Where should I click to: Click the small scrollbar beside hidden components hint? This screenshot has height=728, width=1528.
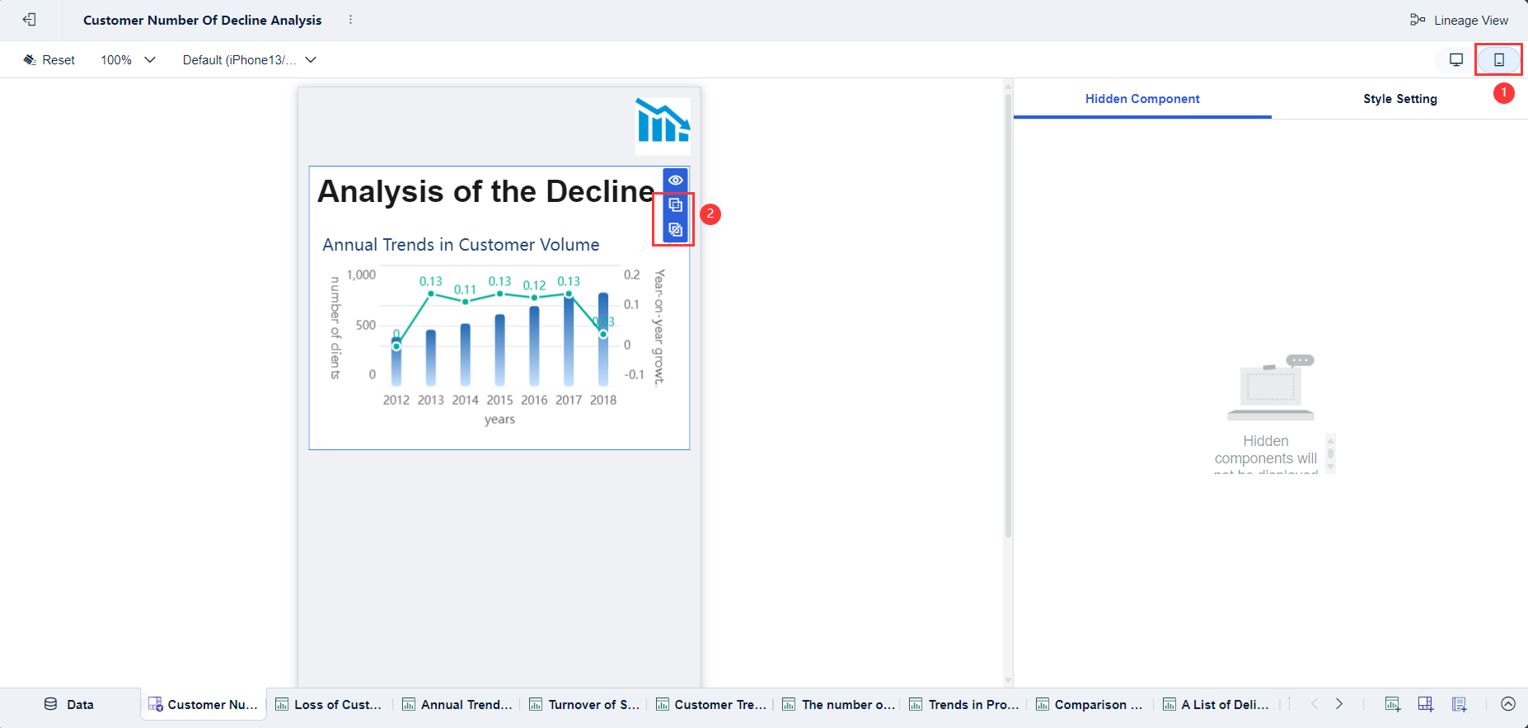1330,453
